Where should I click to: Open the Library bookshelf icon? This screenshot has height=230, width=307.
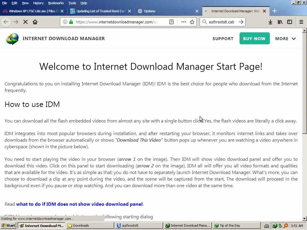[280, 22]
